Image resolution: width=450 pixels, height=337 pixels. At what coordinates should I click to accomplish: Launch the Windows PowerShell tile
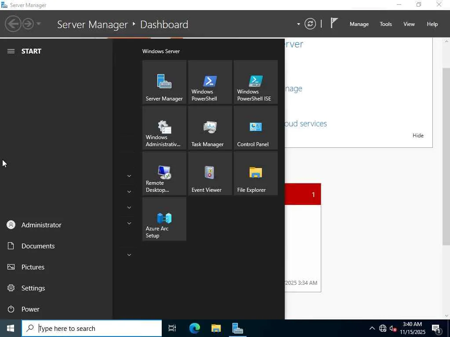(x=210, y=82)
